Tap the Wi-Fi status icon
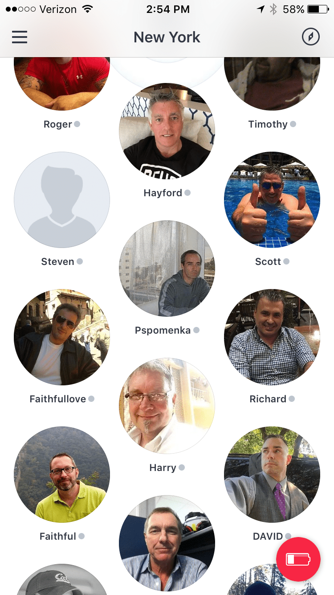334x595 pixels. 87,9
